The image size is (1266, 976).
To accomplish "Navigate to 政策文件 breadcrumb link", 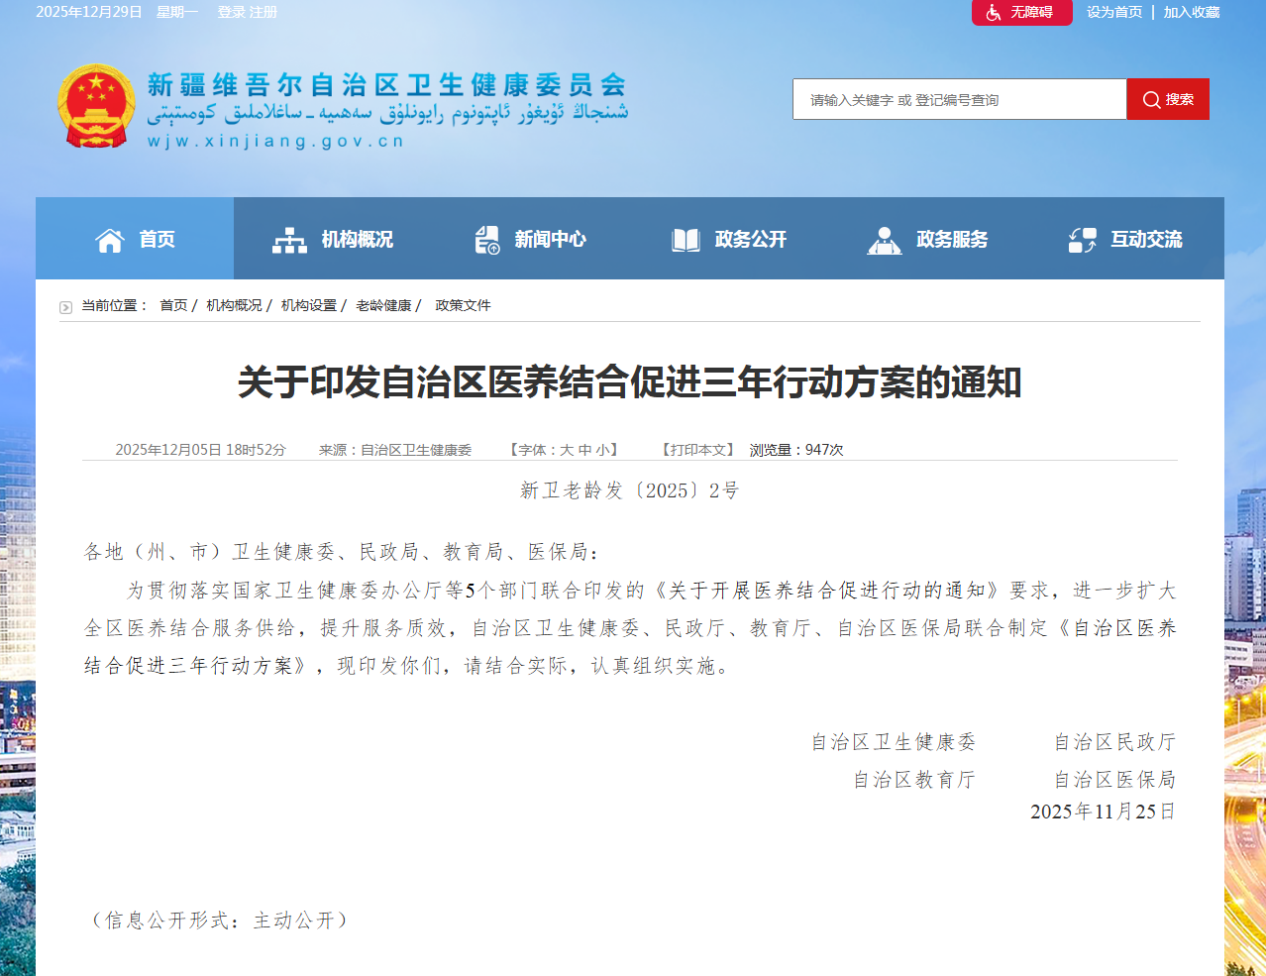I will pyautogui.click(x=463, y=305).
